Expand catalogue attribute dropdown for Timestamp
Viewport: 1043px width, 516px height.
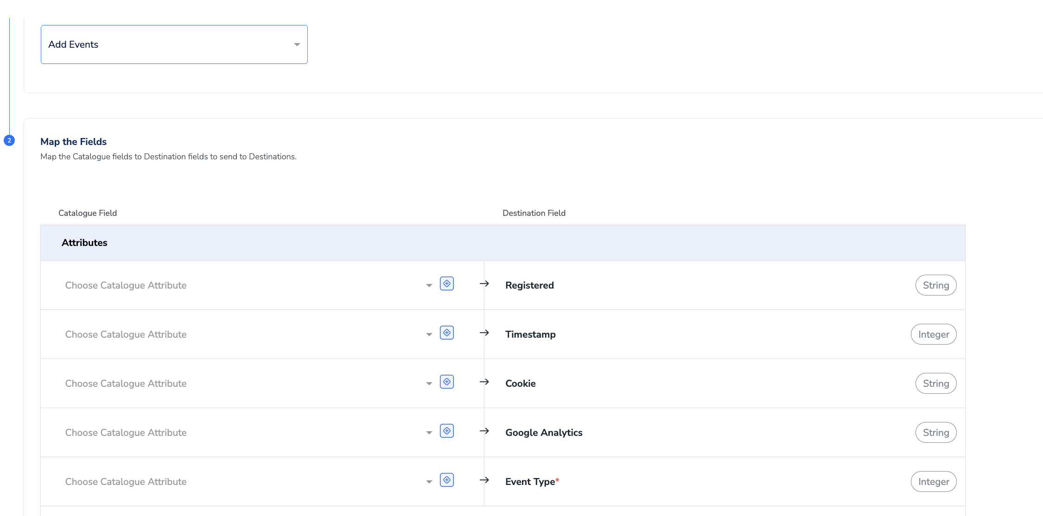tap(429, 334)
